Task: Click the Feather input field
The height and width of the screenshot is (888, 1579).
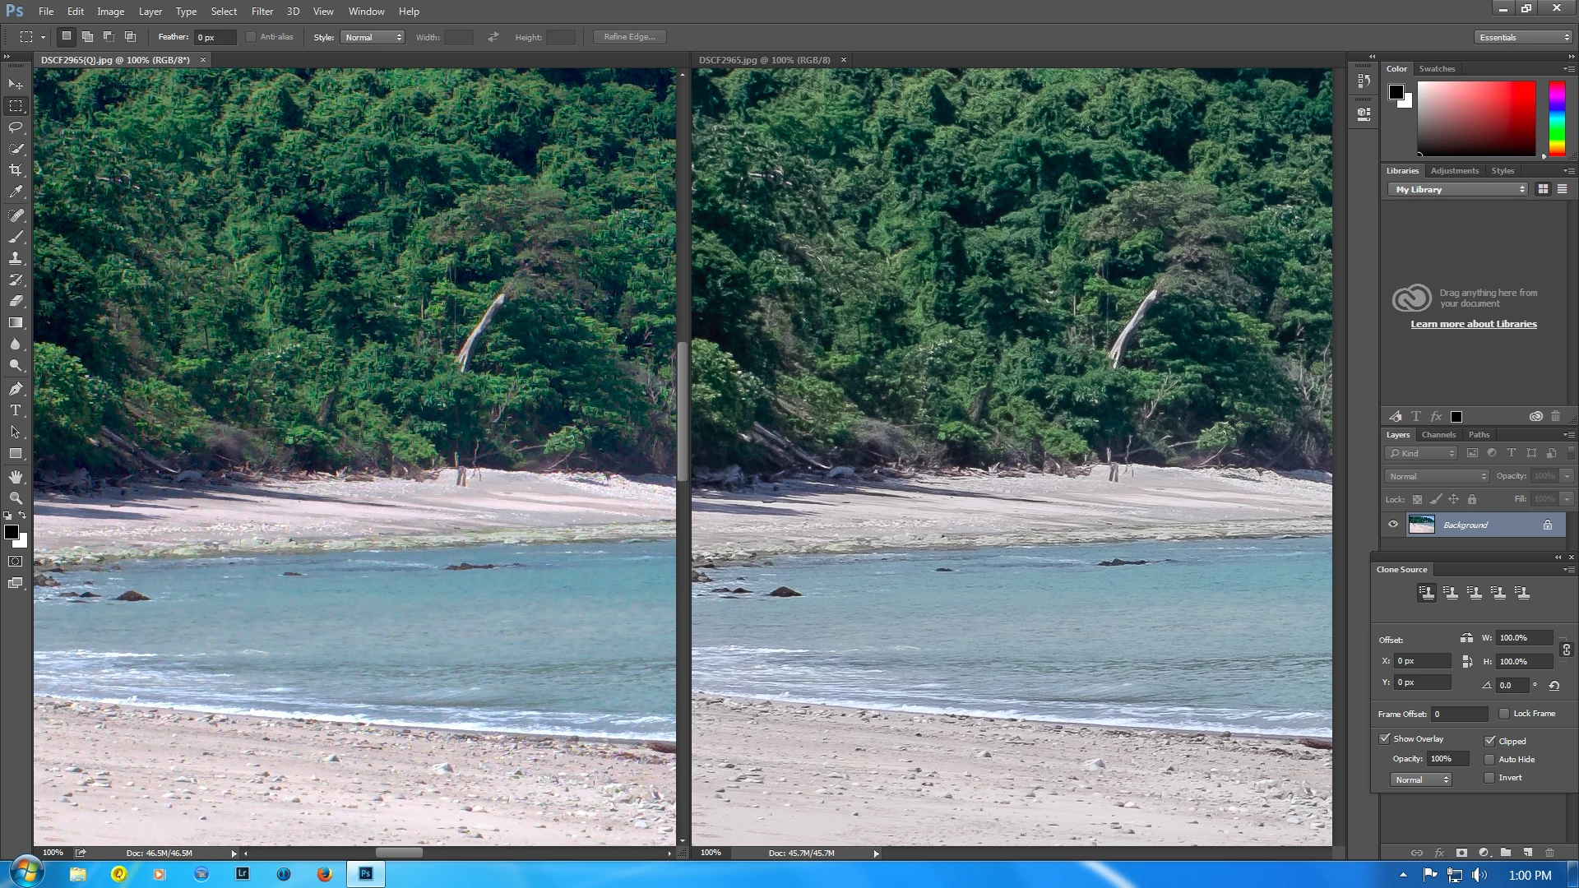Action: (x=214, y=37)
